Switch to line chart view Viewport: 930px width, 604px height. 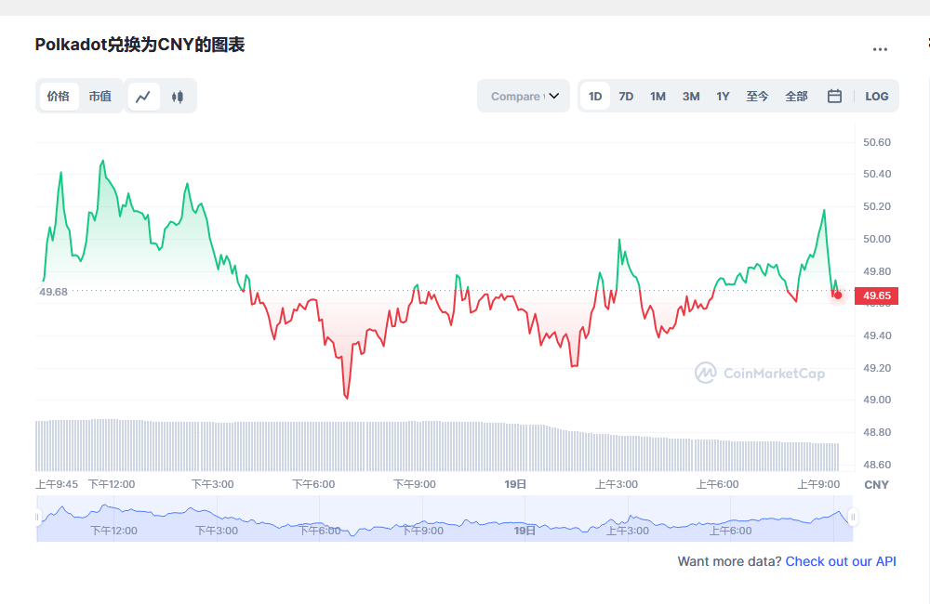pos(143,97)
